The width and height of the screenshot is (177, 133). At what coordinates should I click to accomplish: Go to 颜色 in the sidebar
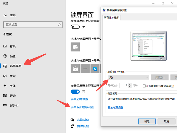coord(13,56)
